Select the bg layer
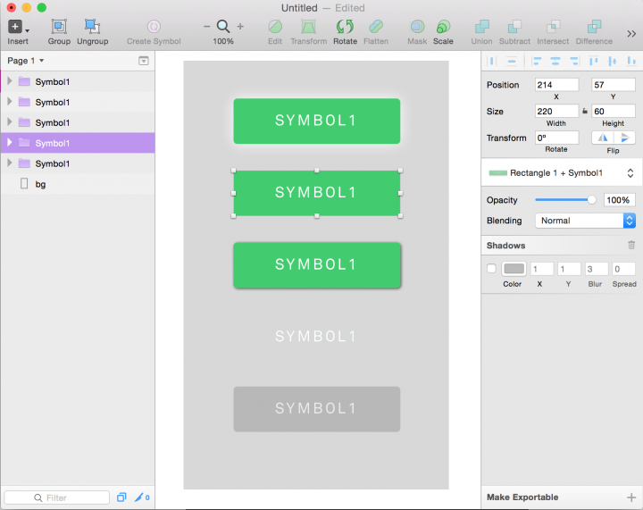The height and width of the screenshot is (510, 643). tap(78, 184)
